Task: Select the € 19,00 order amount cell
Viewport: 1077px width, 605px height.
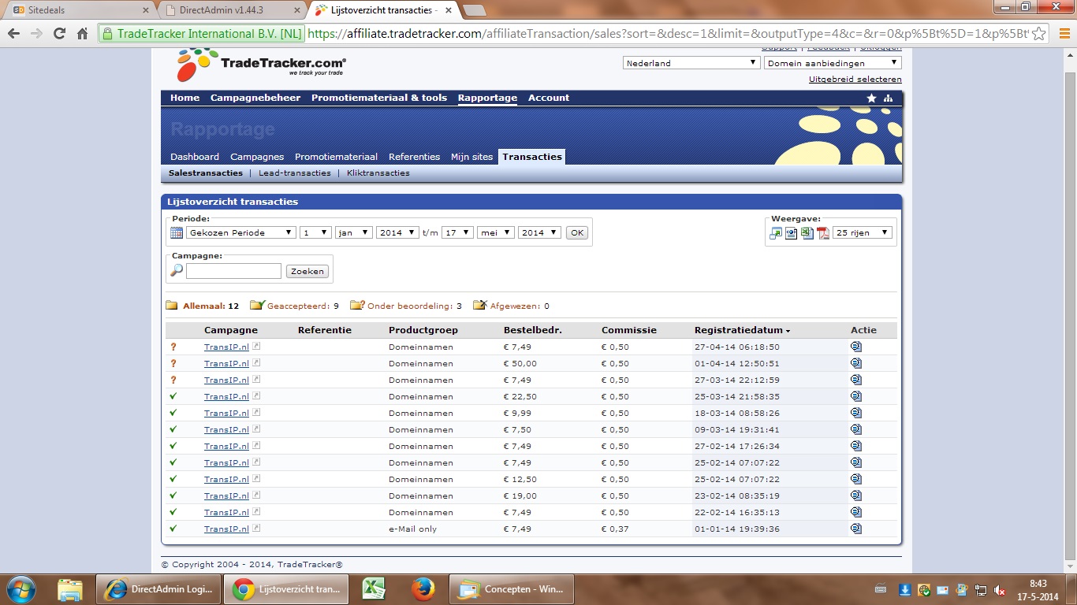Action: click(520, 496)
